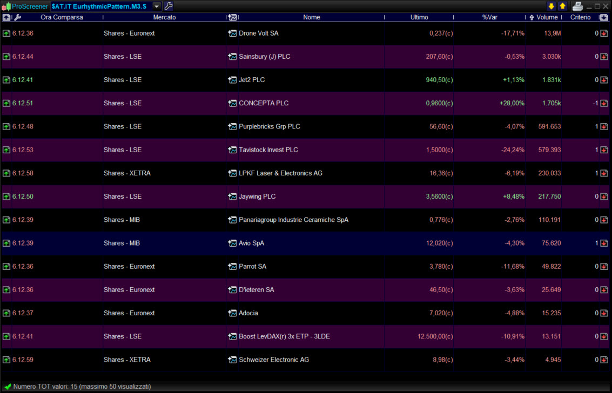This screenshot has width=612, height=393.
Task: Select the Jet2 PLC name
Action: 252,80
